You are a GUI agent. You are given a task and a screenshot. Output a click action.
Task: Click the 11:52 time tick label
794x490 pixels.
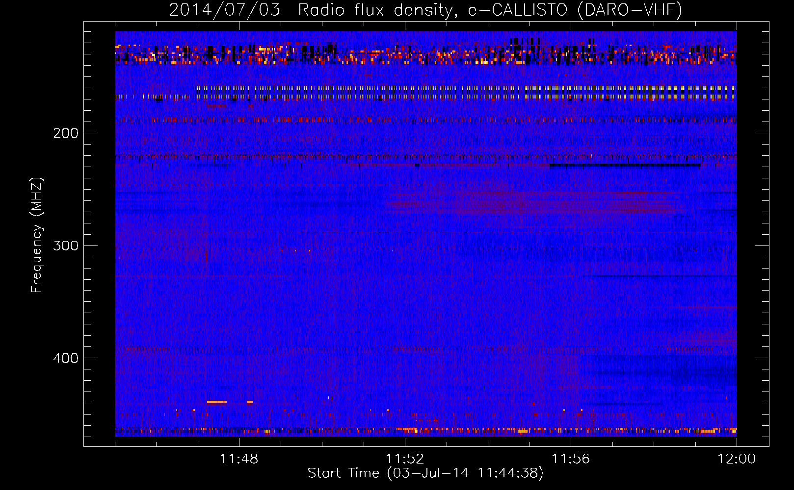tap(405, 459)
